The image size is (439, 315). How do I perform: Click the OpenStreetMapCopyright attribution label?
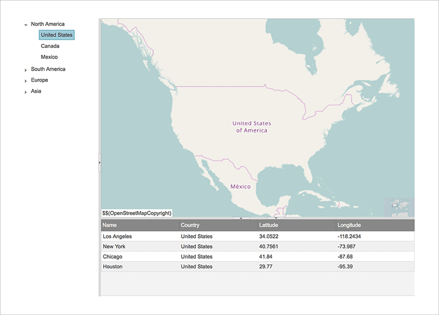136,213
